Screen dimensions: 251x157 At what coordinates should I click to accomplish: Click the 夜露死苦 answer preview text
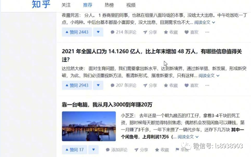[154, 19]
